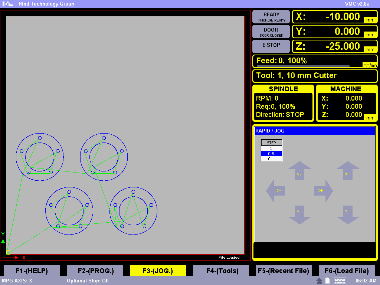Raise the Z axis with the Z+ arrow
380x285 pixels.
pos(348,171)
